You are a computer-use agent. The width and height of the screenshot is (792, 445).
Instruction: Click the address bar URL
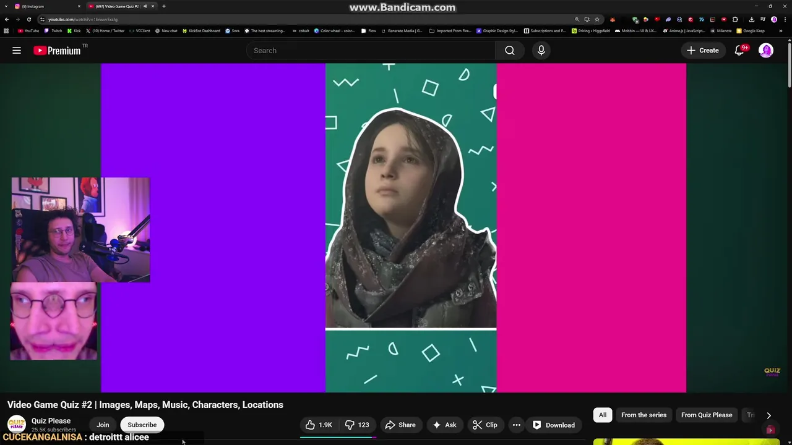[83, 20]
